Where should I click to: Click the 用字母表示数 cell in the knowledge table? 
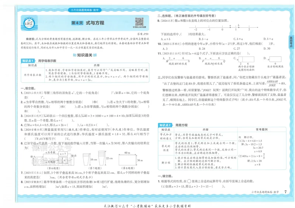click(32, 75)
